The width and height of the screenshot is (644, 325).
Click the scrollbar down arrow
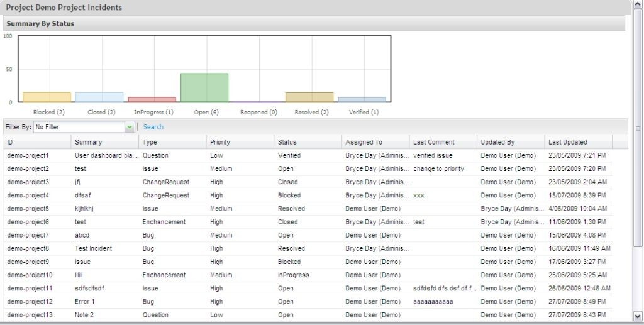point(638,316)
